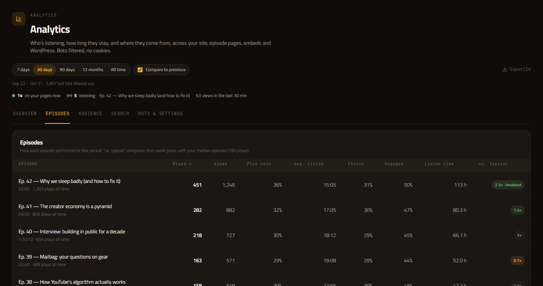Viewport: 543px width, 286px height.
Task: Click the 63 views in last 30 min text
Action: [221, 96]
